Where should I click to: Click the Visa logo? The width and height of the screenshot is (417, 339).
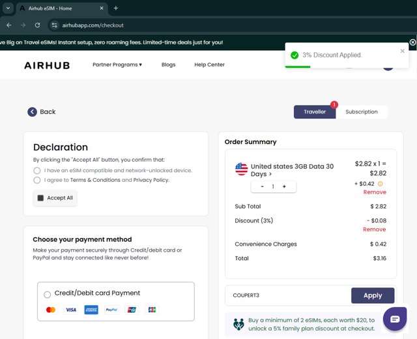click(71, 310)
